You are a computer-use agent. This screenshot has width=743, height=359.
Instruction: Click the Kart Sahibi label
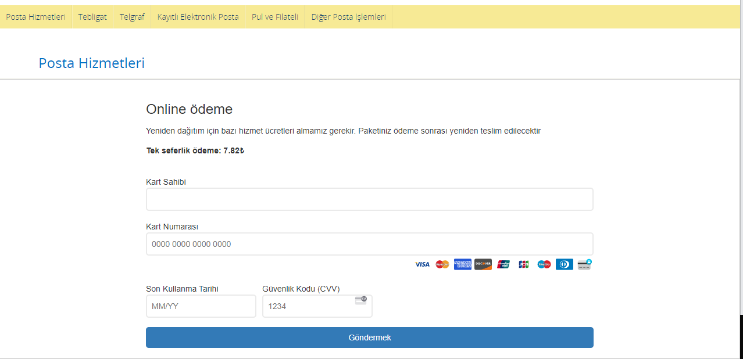click(x=166, y=182)
